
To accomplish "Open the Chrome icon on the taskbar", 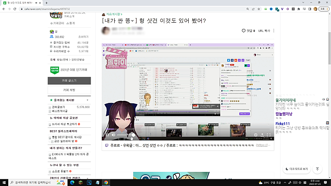I will (x=106, y=183).
